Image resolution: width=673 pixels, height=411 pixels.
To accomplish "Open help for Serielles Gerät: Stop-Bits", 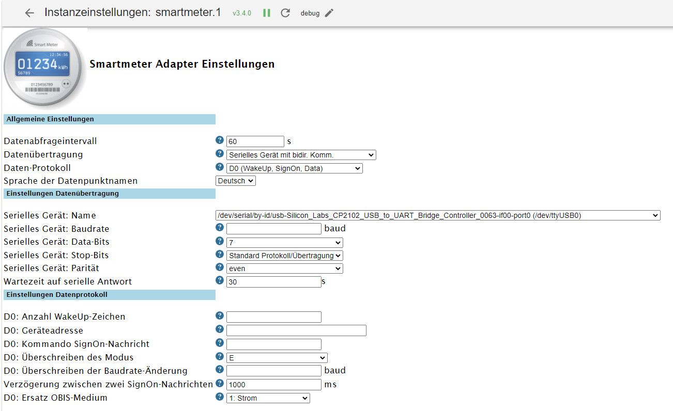I will [x=220, y=254].
